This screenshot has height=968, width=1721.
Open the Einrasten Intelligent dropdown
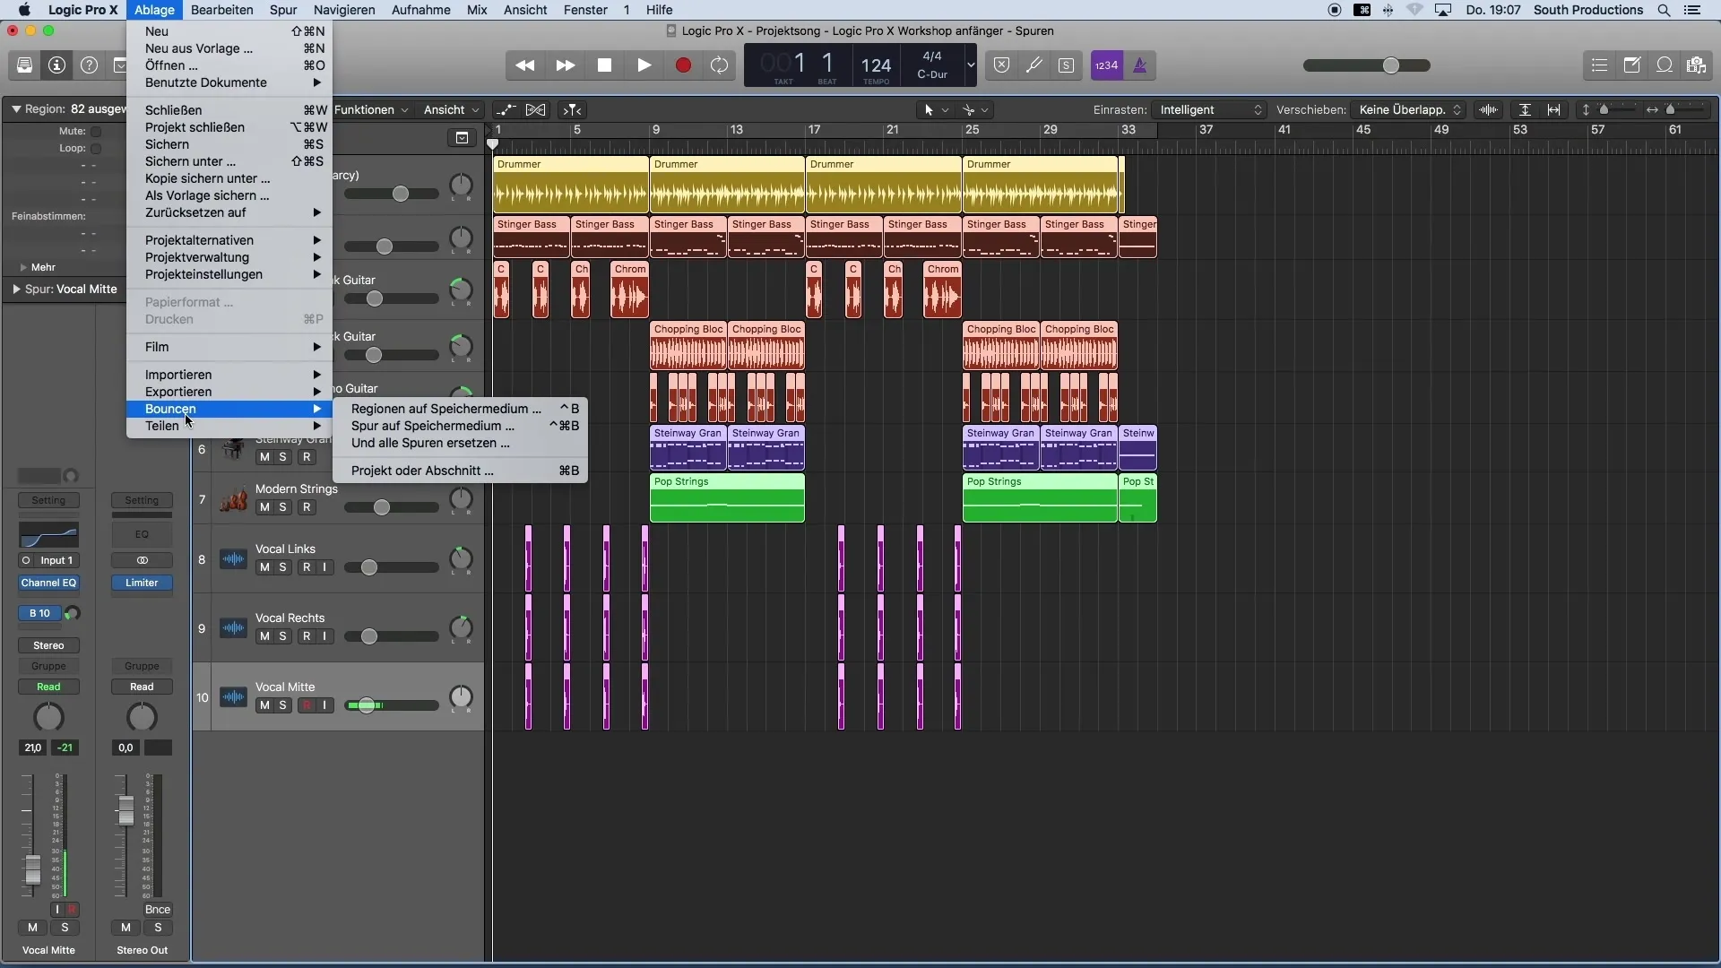1209,110
